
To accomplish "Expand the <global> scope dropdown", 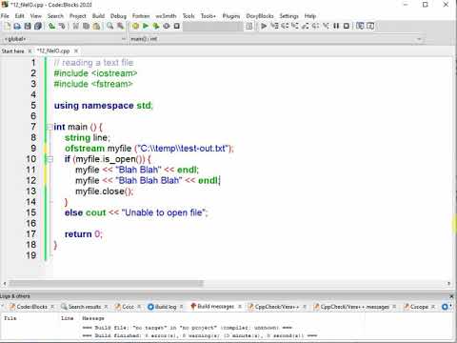I will [124, 39].
